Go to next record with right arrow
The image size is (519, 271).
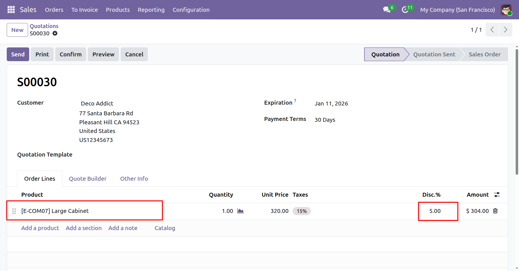click(x=505, y=30)
